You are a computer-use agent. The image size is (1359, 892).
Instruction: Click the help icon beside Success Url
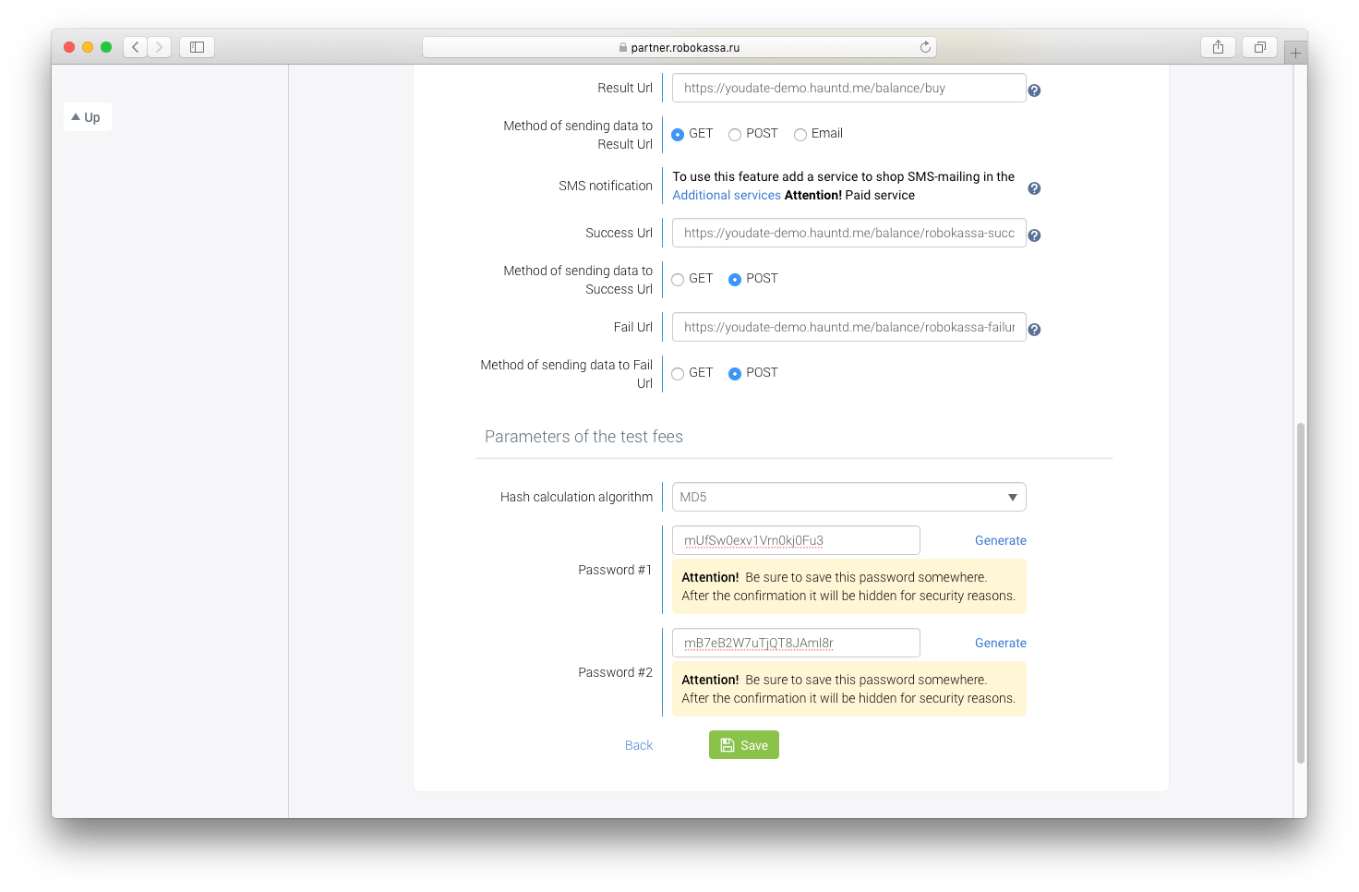tap(1034, 235)
